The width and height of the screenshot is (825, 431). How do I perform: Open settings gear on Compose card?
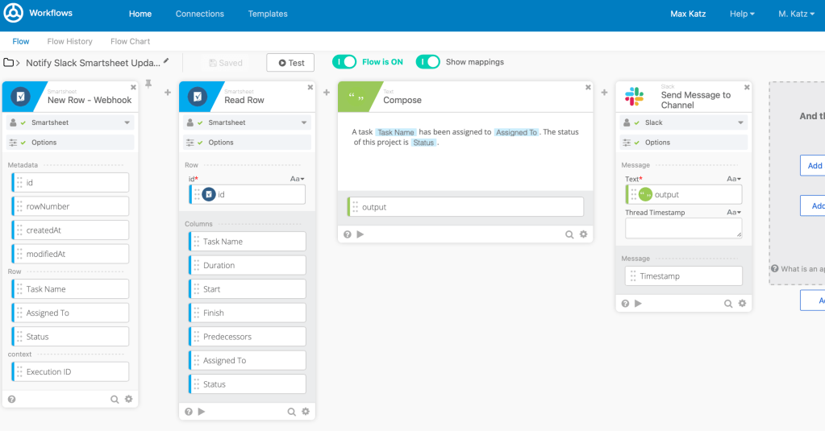(583, 234)
